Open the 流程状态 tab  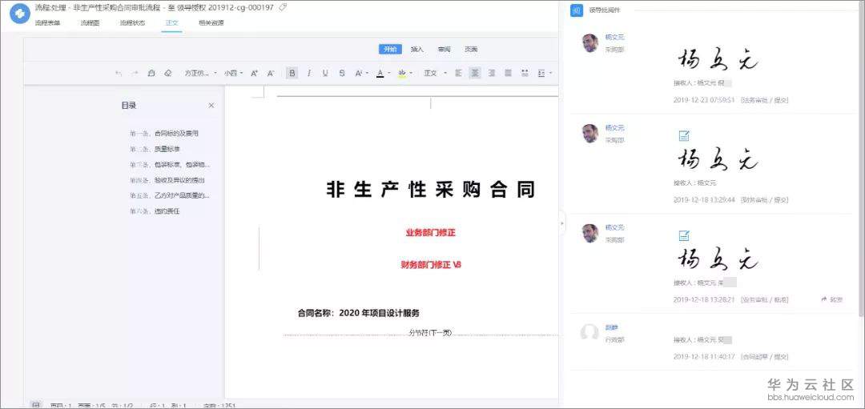pos(132,23)
